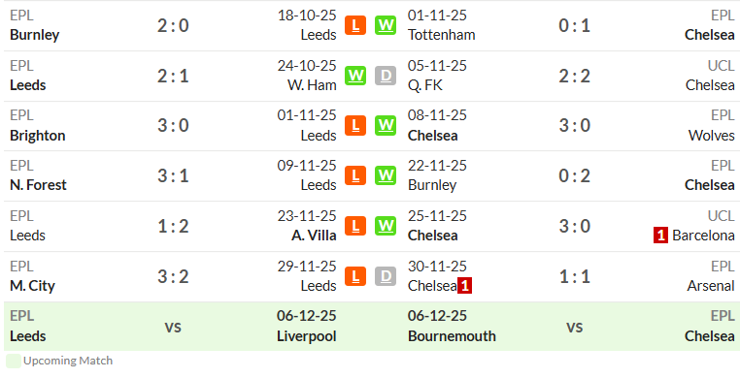Open the 3 : 0 Barcelona score
This screenshot has width=740, height=378.
(x=574, y=226)
